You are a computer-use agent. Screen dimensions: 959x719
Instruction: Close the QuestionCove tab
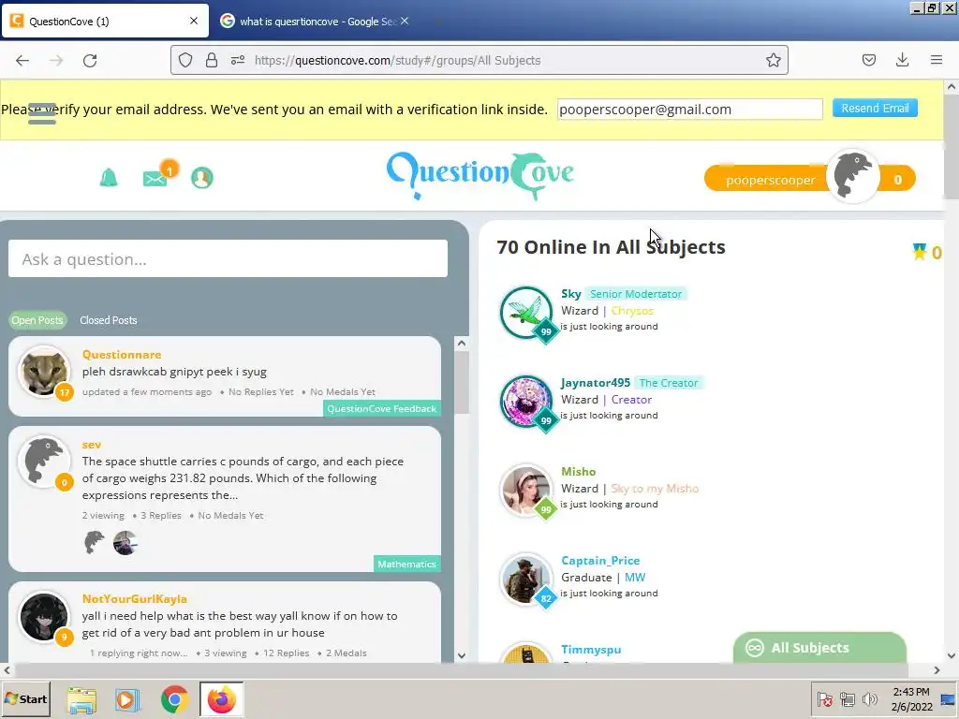(194, 21)
